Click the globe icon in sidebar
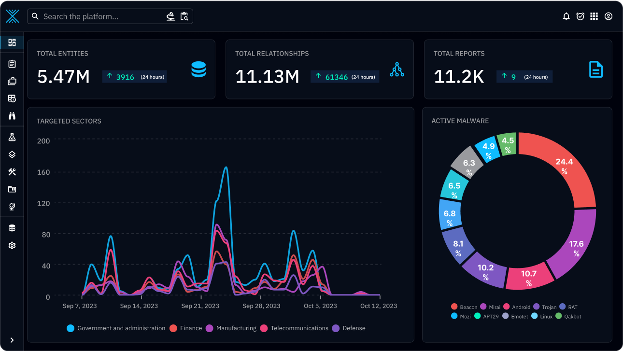The height and width of the screenshot is (351, 623). tap(12, 207)
